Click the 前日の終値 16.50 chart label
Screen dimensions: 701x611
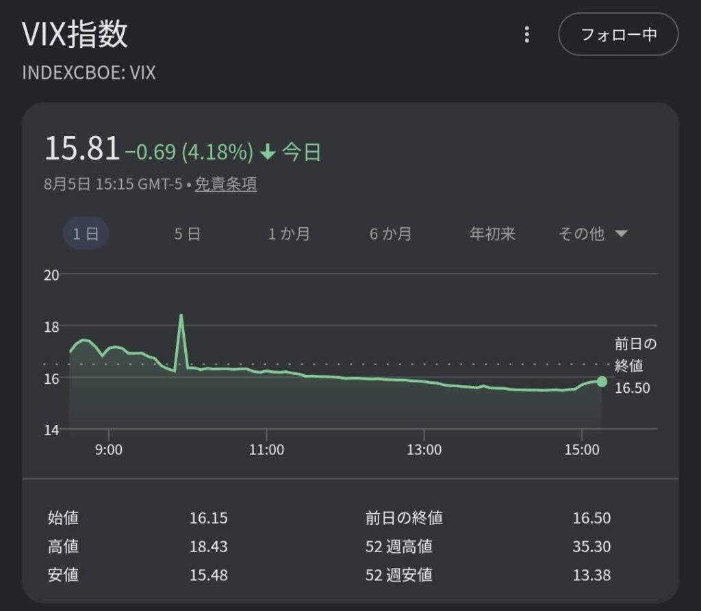click(635, 365)
